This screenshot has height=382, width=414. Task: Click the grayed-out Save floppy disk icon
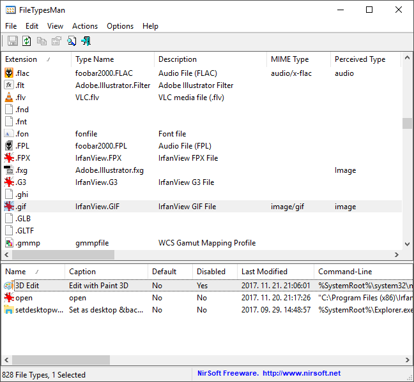[12, 41]
